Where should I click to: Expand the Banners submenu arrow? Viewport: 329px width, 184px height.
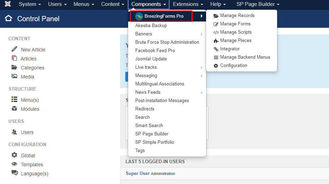pyautogui.click(x=202, y=34)
